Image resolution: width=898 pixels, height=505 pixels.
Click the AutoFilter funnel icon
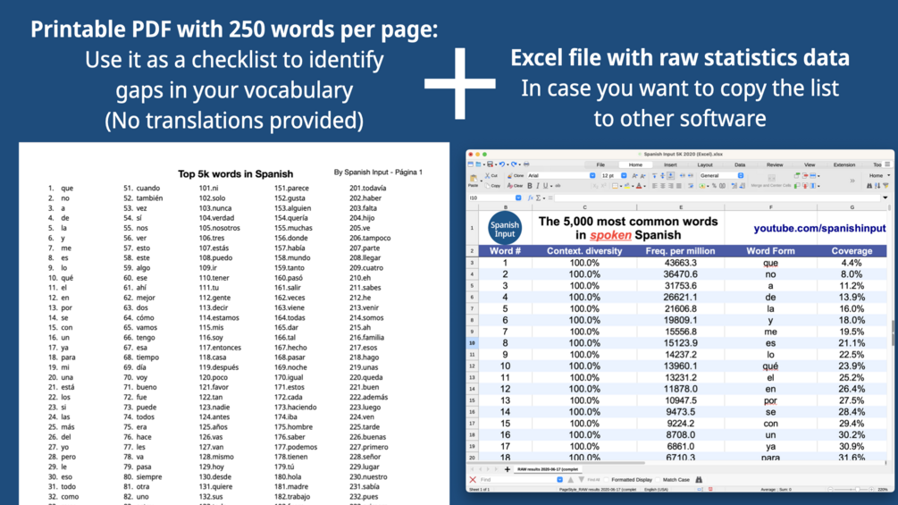click(x=886, y=186)
